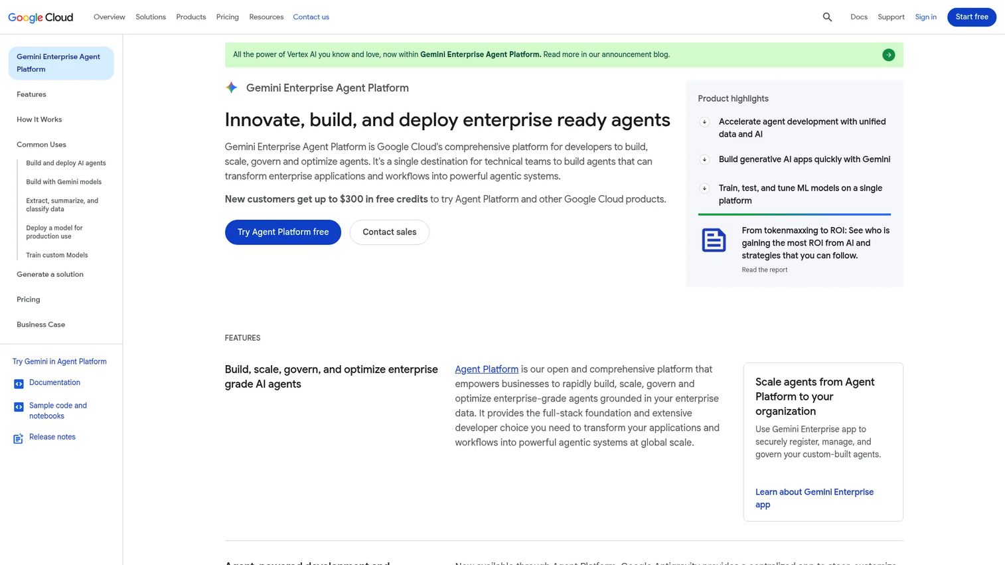Open 'Train custom Models' sidebar item
The width and height of the screenshot is (1005, 565).
click(57, 255)
